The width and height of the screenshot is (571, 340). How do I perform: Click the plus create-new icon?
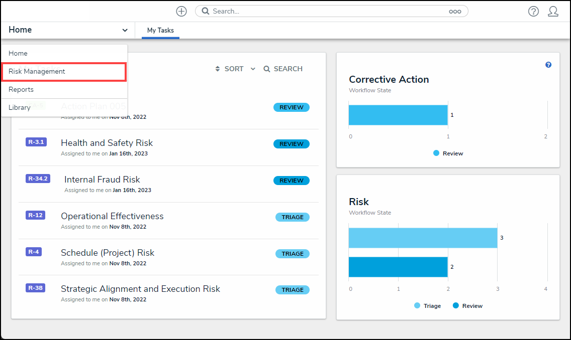click(181, 11)
